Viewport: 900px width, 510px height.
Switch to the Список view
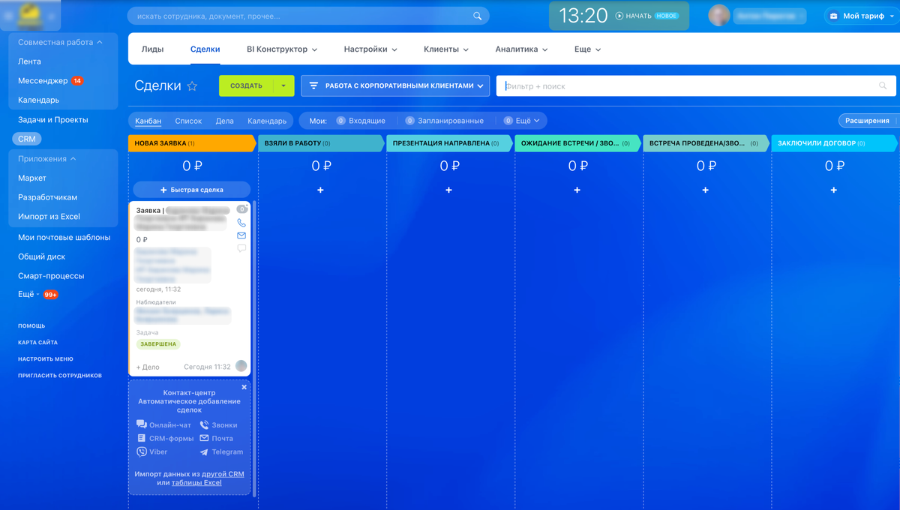pos(188,121)
